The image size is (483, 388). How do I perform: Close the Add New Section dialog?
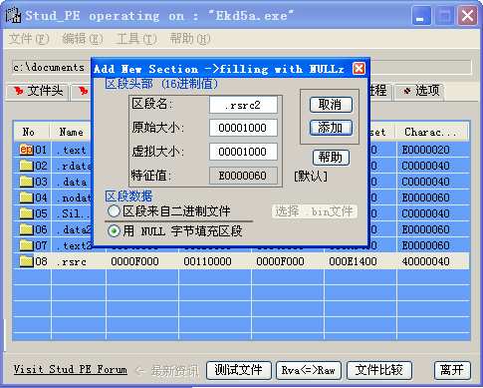tap(359, 69)
